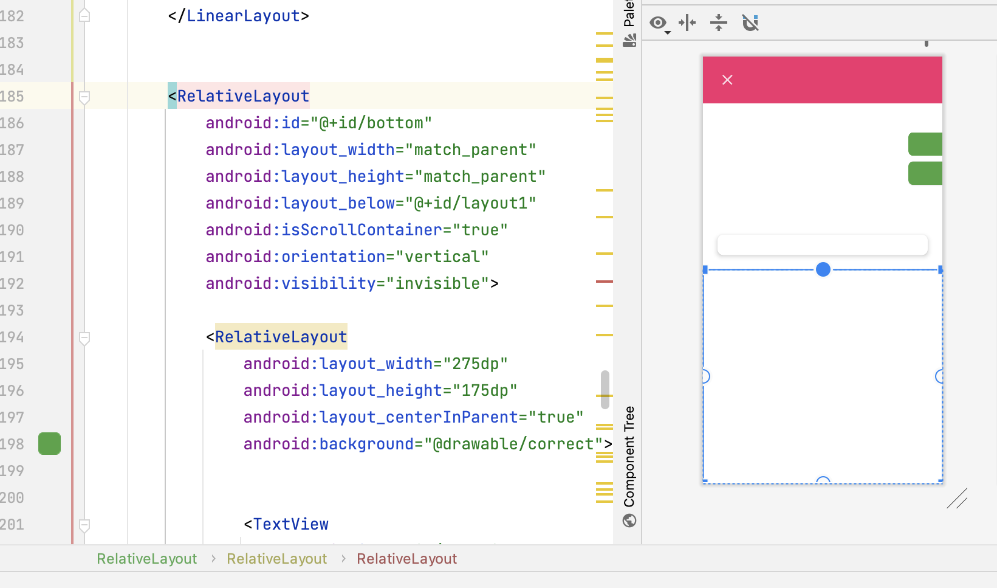
Task: Click android:orientation="vertical" attribute
Action: coord(347,257)
